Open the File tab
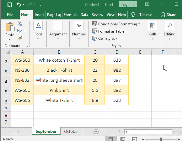 [10, 15]
